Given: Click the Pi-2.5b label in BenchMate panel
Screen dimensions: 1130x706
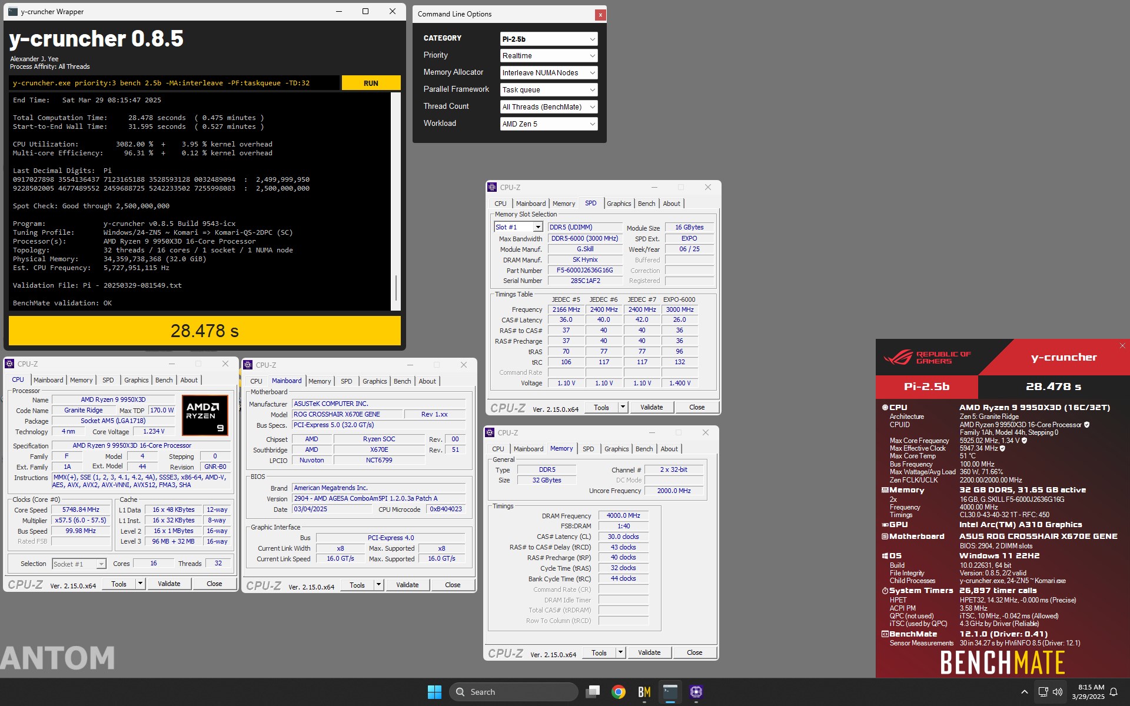Looking at the screenshot, I should [927, 387].
